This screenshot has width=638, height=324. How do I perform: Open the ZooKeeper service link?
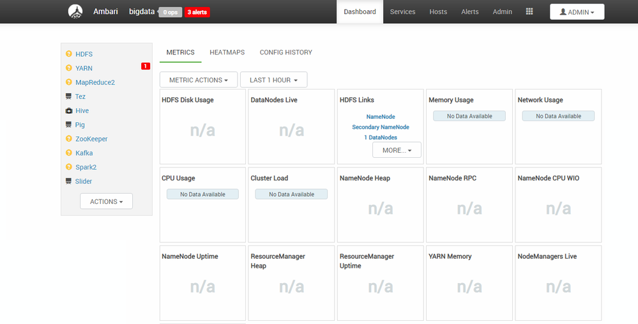pos(91,139)
